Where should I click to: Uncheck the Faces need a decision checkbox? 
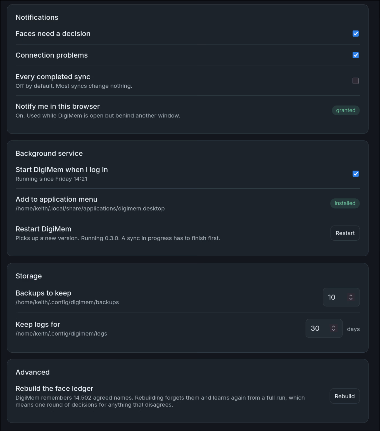coord(355,34)
